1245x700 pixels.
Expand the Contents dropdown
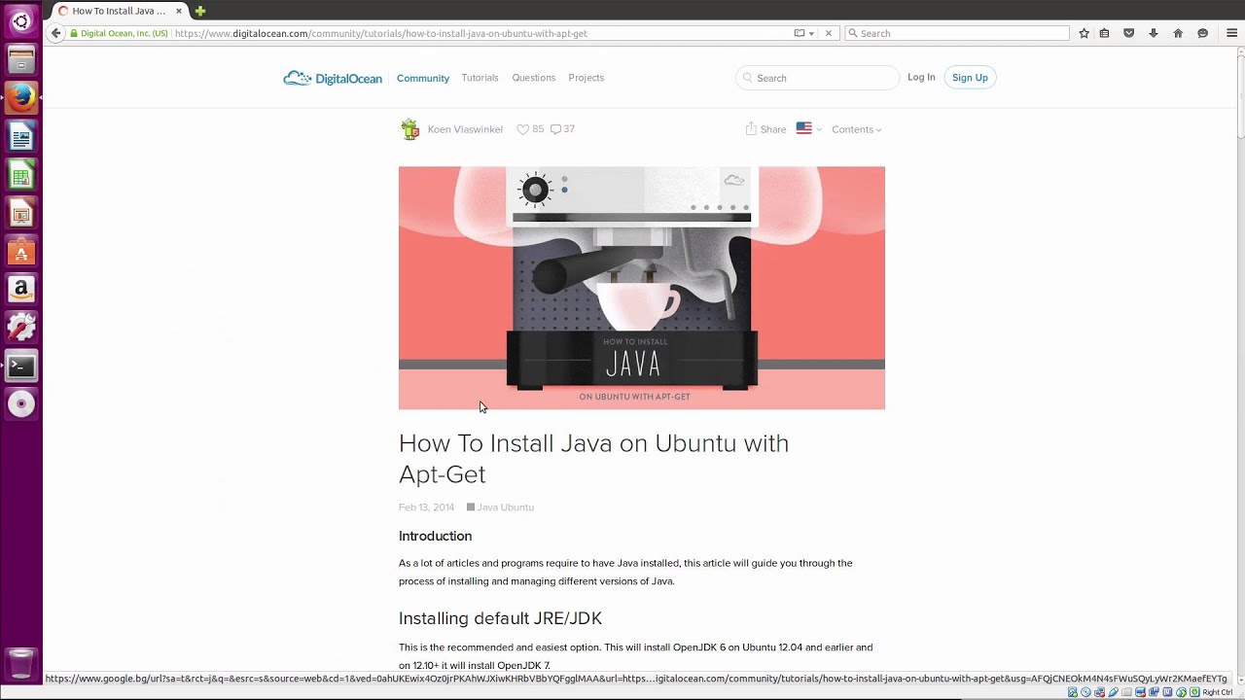[x=856, y=129]
